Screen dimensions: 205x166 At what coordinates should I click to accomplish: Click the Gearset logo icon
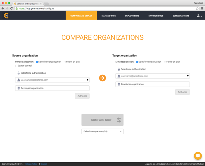point(6,15)
